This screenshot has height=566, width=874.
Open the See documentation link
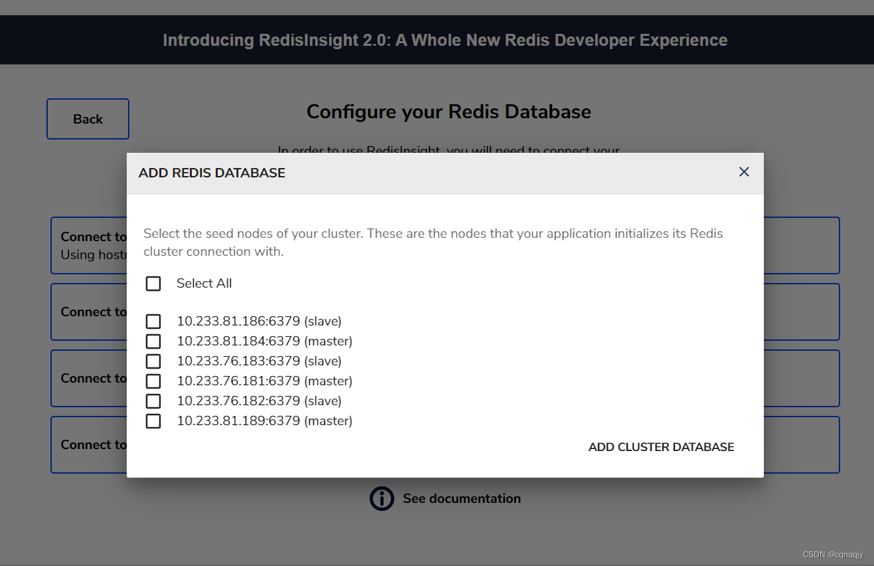(462, 498)
